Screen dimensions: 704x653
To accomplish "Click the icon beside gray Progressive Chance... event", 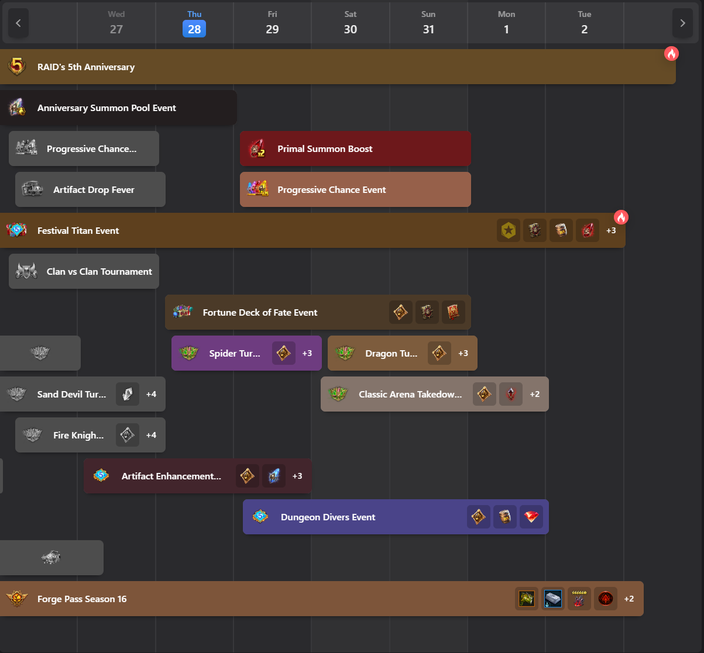I will coord(26,148).
